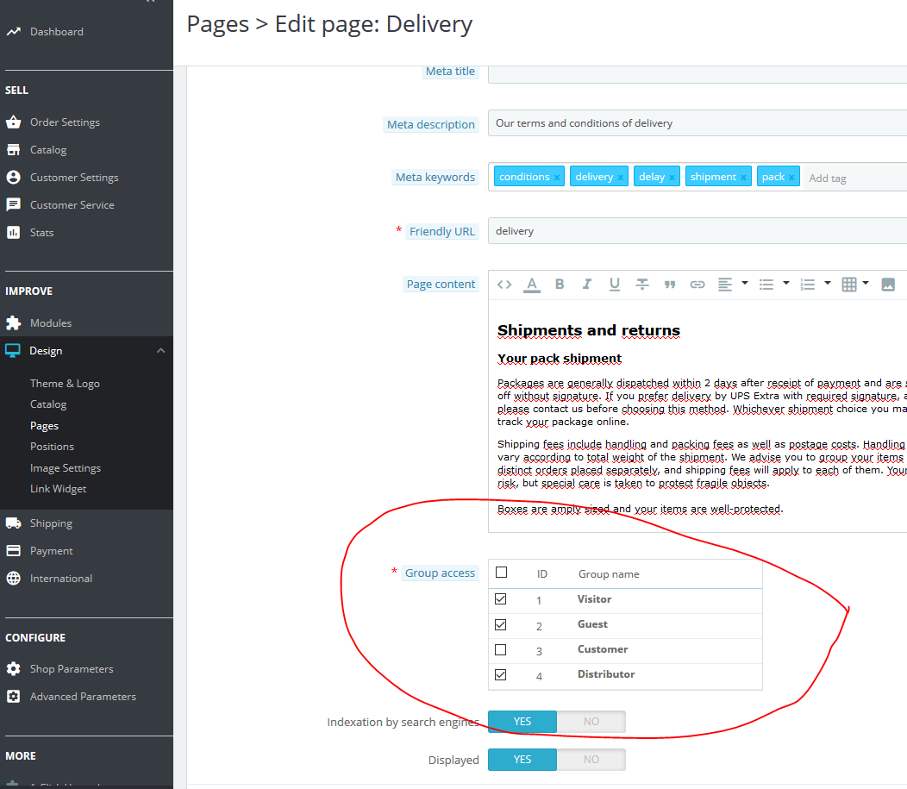Open Image Settings under Design
Screen dimensions: 907x789
coord(66,468)
